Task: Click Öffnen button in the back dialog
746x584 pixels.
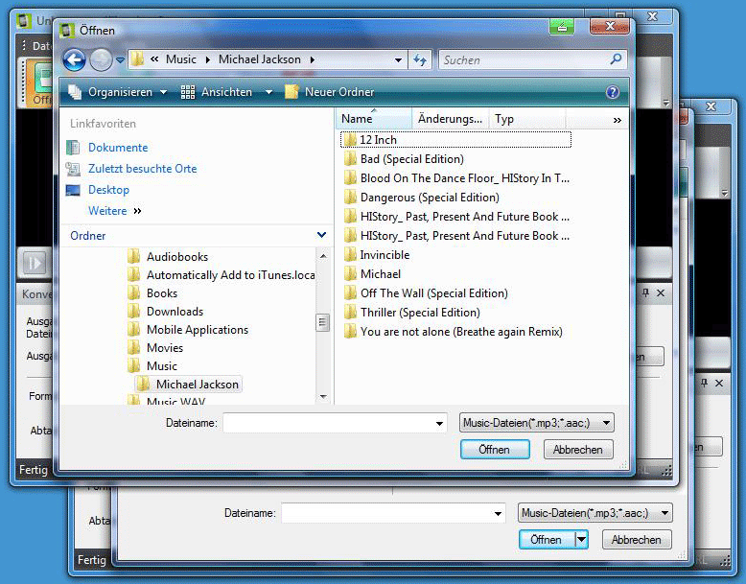Action: 547,540
